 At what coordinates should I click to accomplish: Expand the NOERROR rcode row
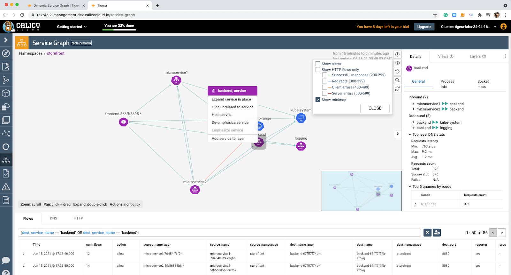click(416, 204)
